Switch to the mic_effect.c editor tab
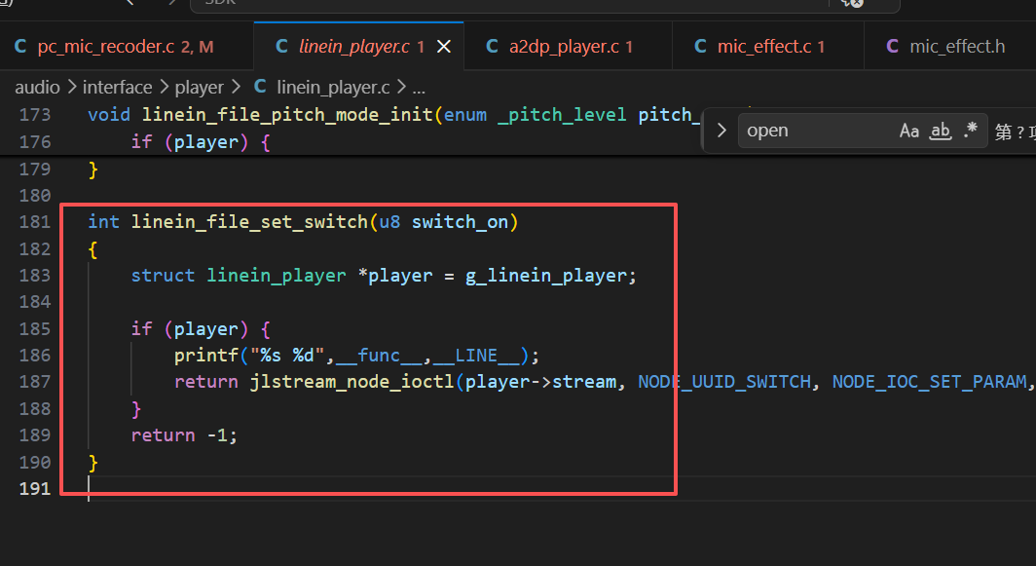The image size is (1036, 566). click(x=767, y=47)
